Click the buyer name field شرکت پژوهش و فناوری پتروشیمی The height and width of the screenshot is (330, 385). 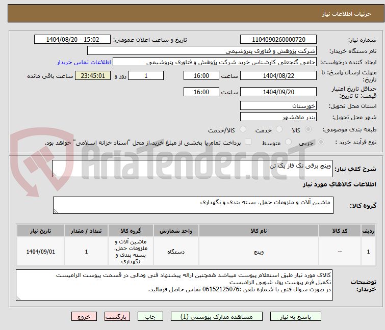[202, 51]
